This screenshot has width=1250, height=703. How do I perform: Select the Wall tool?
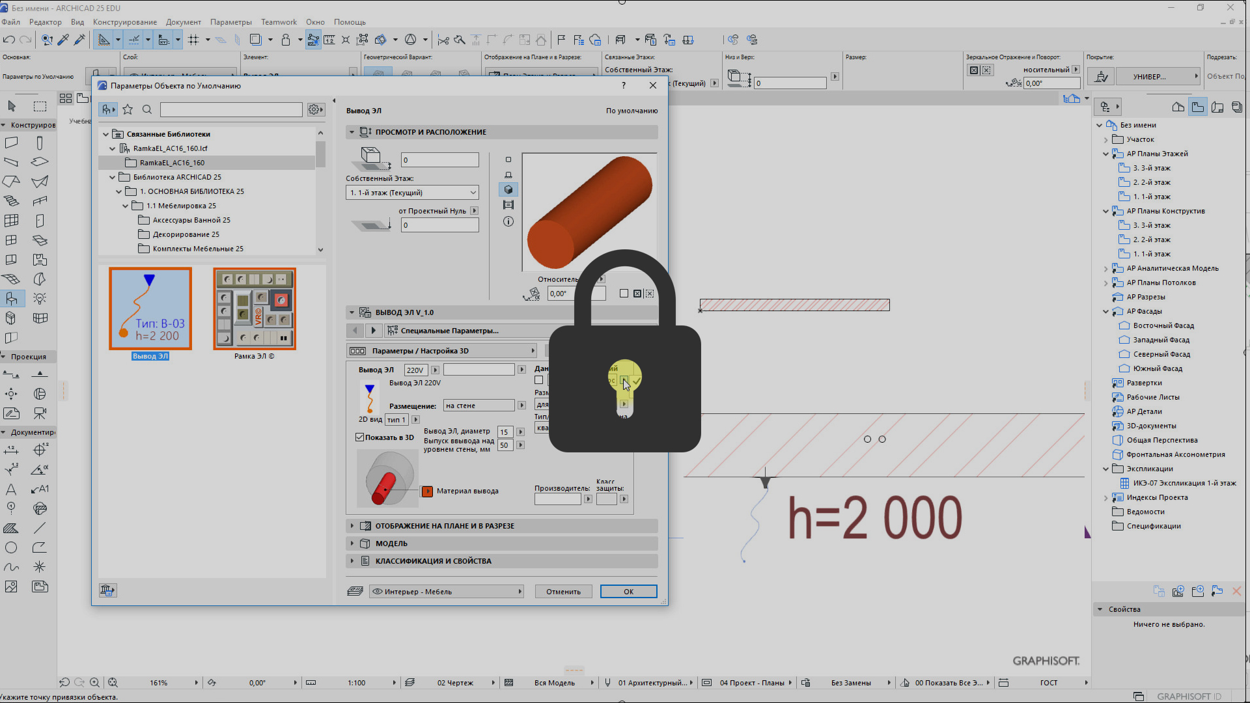(x=11, y=143)
